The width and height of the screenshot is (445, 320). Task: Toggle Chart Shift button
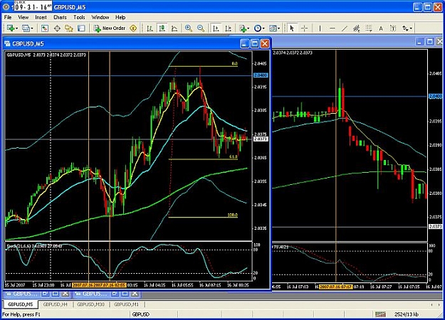coord(228,28)
